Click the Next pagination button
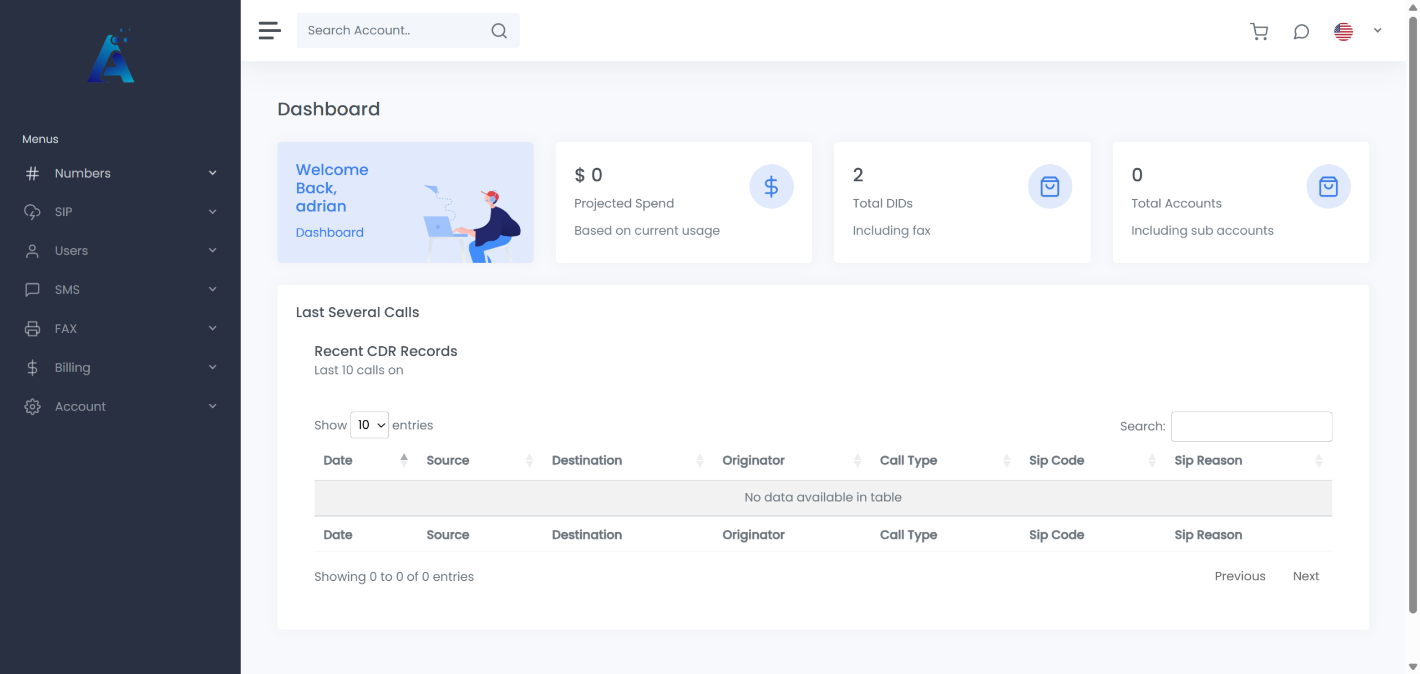The height and width of the screenshot is (674, 1420). point(1306,576)
